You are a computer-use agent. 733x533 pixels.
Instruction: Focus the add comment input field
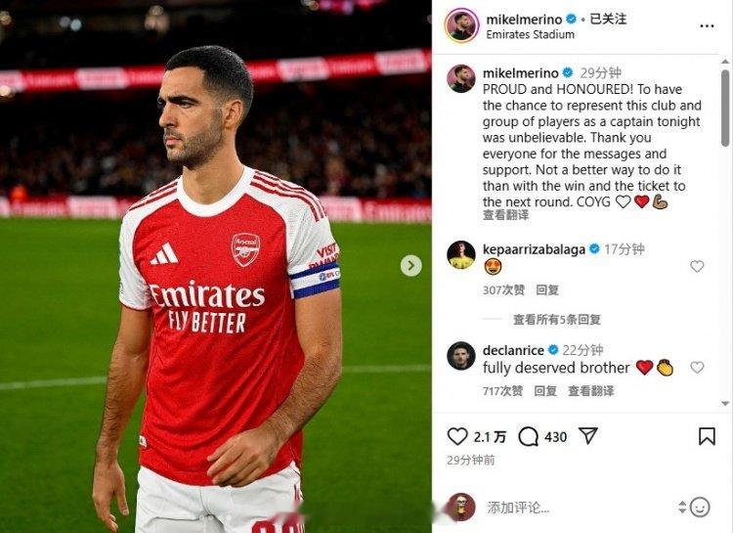580,508
